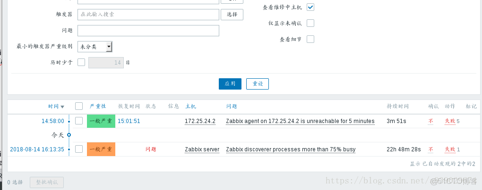Viewport: 482px width, 190px height.
Task: Click the 触发器 search input field
Action: (148, 15)
